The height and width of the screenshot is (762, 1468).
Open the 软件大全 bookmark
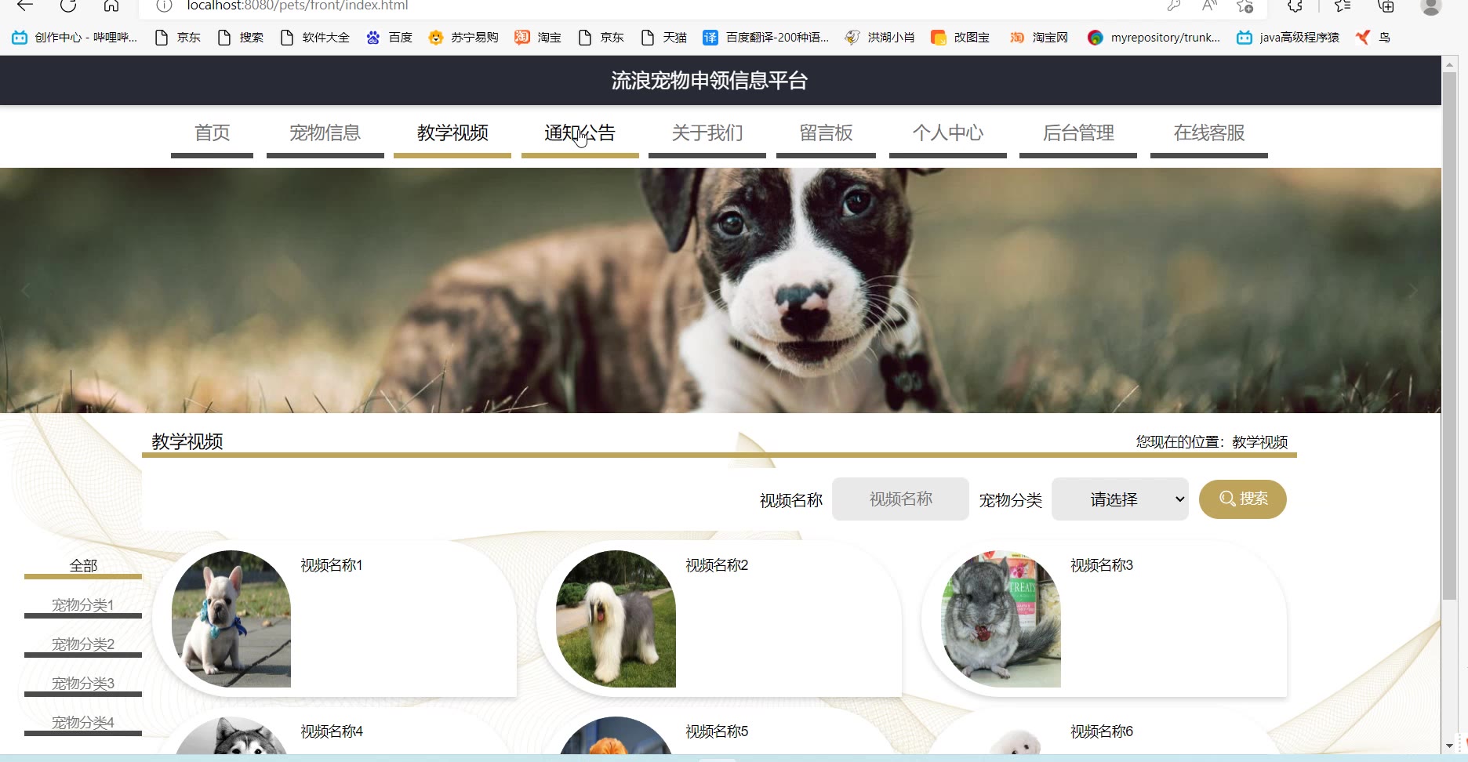click(x=315, y=37)
